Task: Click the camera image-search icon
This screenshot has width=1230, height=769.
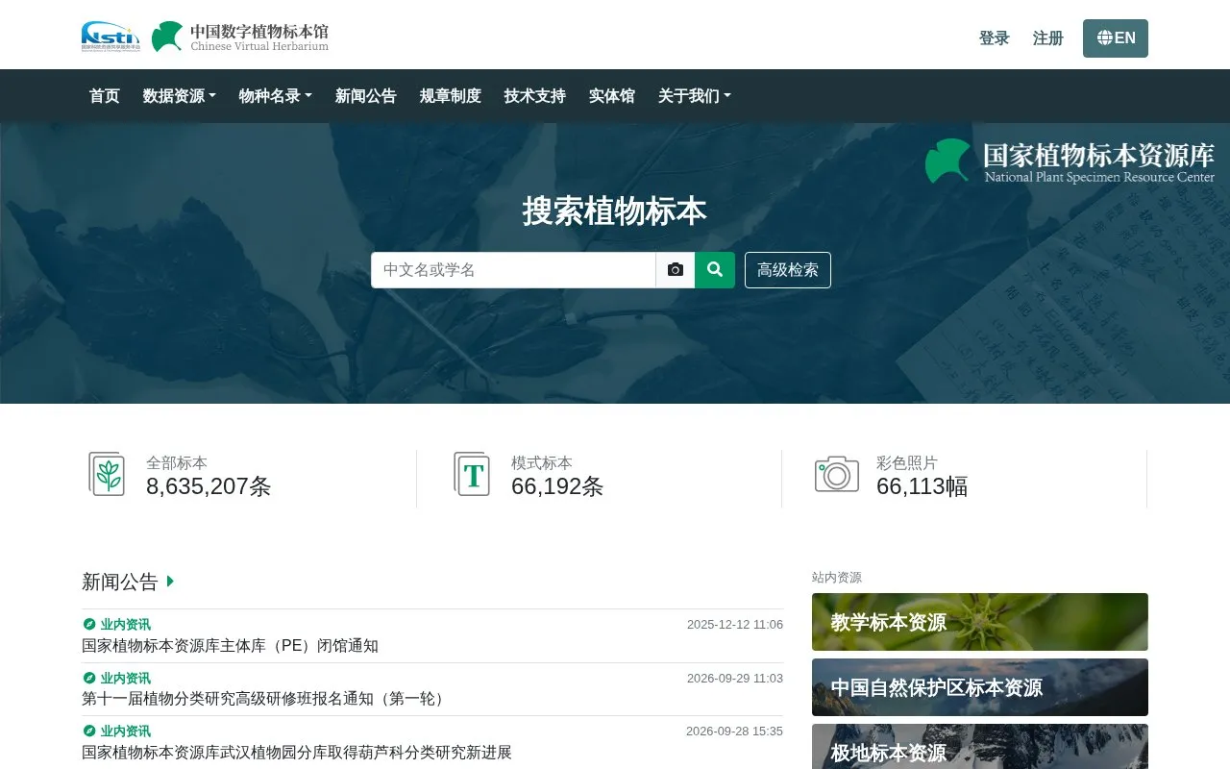Action: (x=676, y=270)
